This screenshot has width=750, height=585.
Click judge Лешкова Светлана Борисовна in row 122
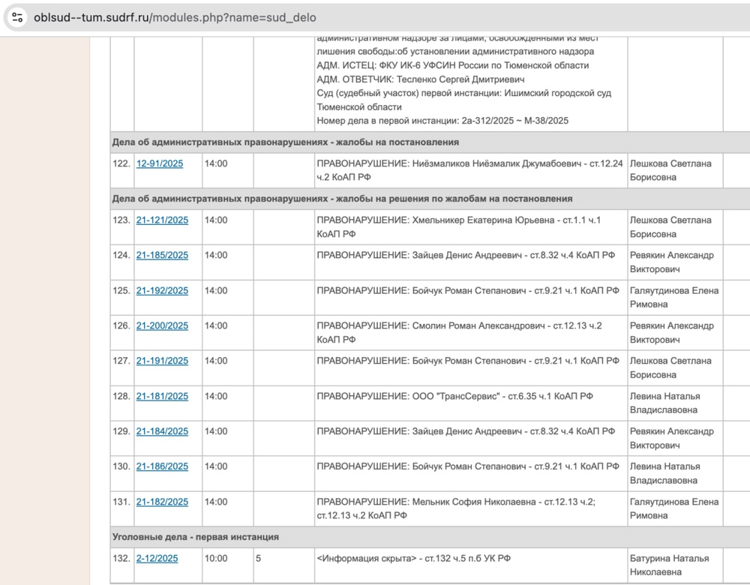click(670, 170)
